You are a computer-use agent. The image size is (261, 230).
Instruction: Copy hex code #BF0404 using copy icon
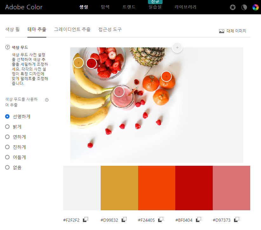(198, 219)
